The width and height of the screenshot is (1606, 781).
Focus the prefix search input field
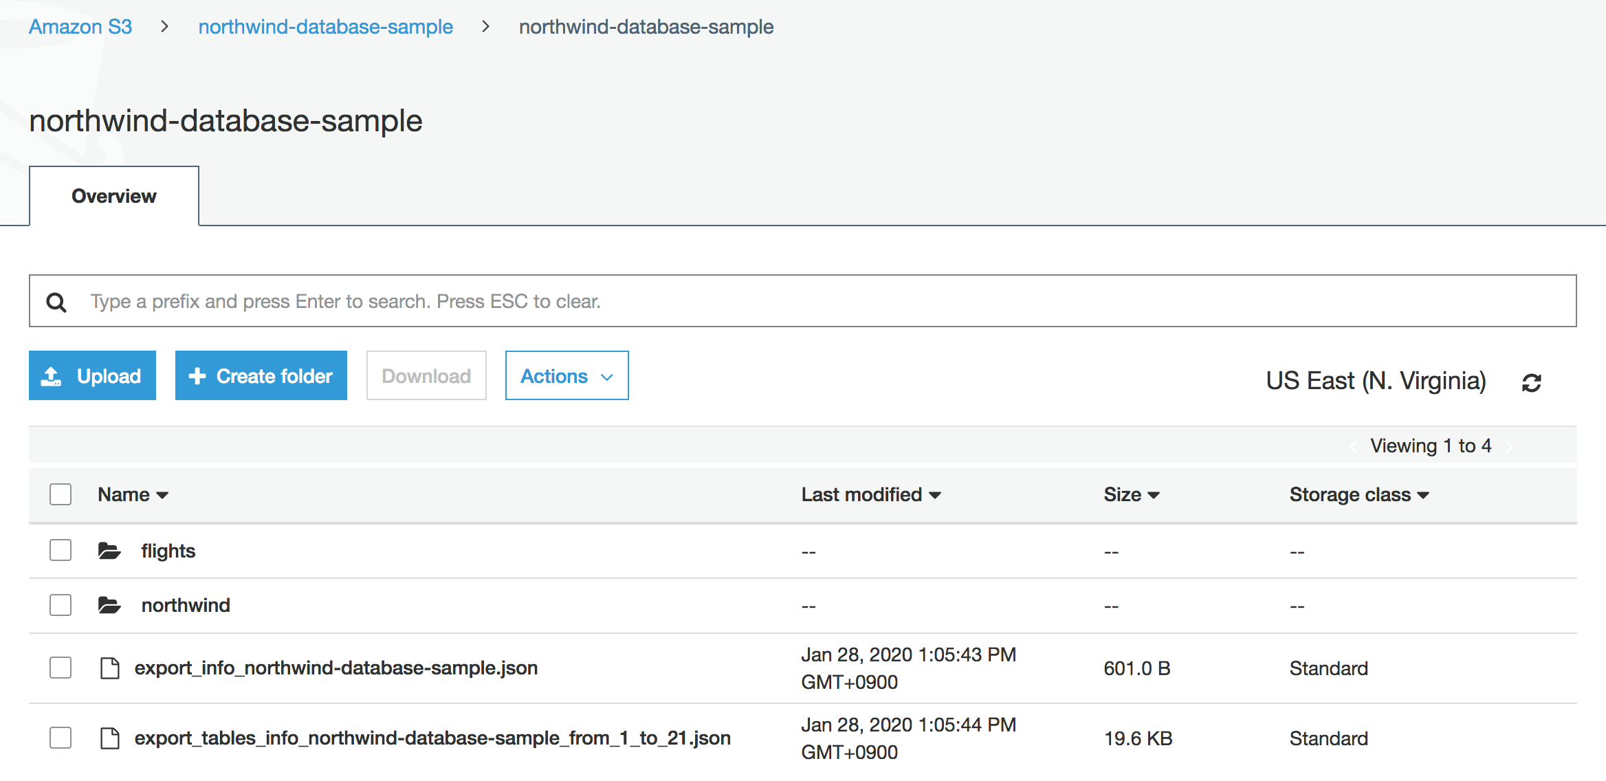coord(825,301)
